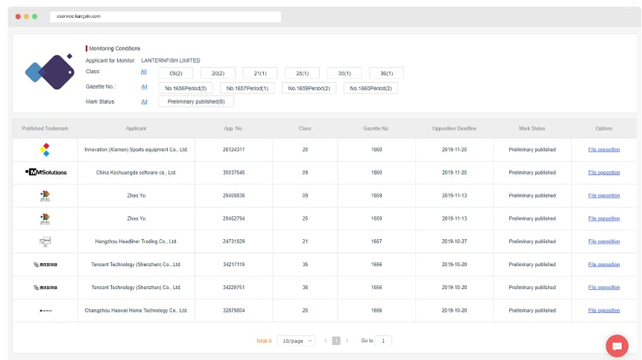Click the eservice.kangxin.com address bar
The image size is (642, 360).
click(x=166, y=16)
